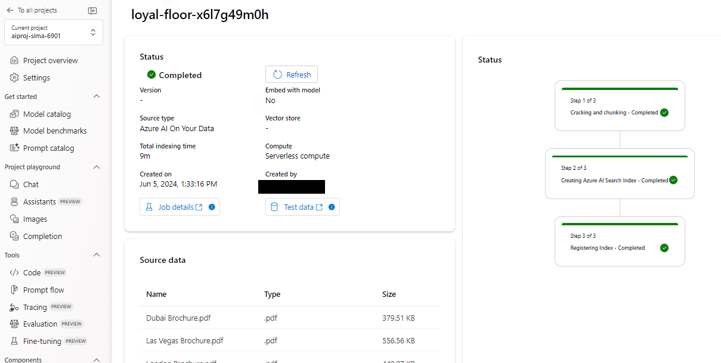Click the Prompt catalog icon
The height and width of the screenshot is (363, 721).
point(14,148)
